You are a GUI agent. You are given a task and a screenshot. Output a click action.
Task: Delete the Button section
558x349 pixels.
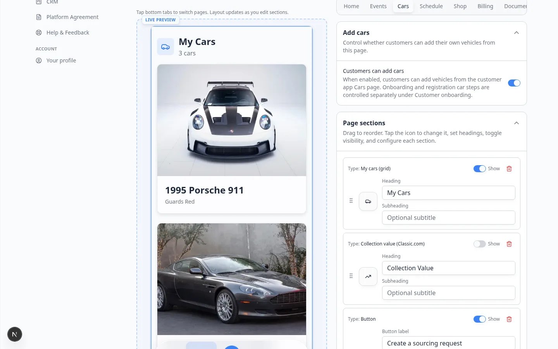(509, 319)
